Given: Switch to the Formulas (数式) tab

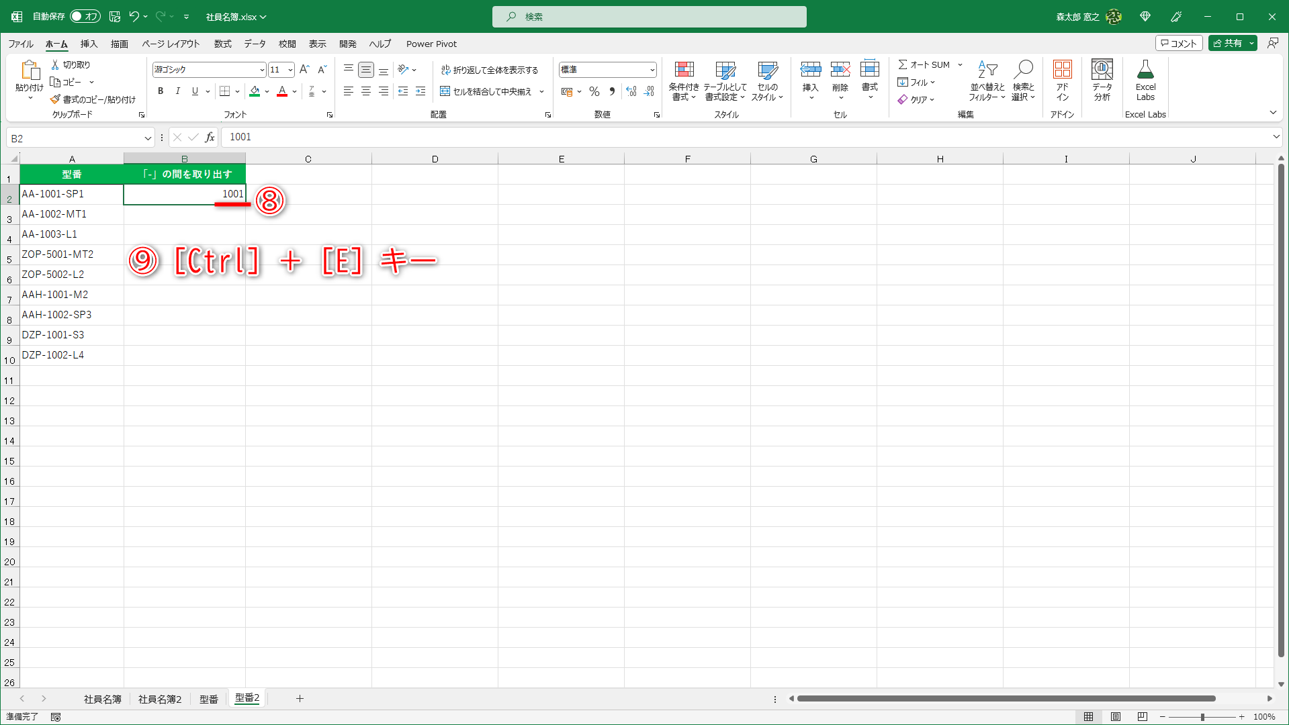Looking at the screenshot, I should click(222, 44).
